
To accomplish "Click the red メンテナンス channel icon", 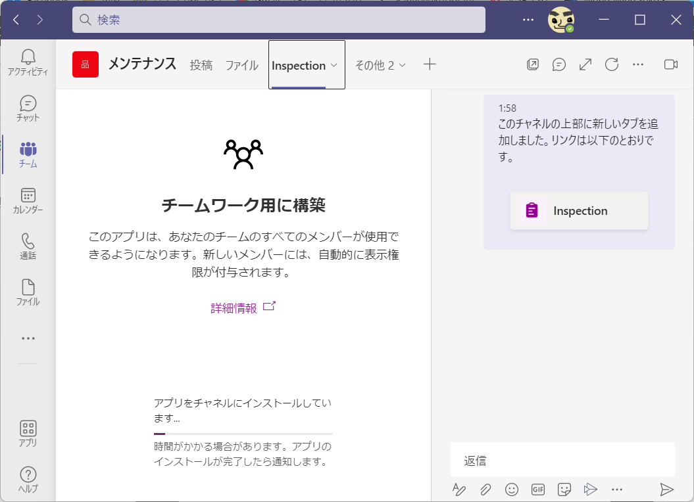I will click(86, 64).
